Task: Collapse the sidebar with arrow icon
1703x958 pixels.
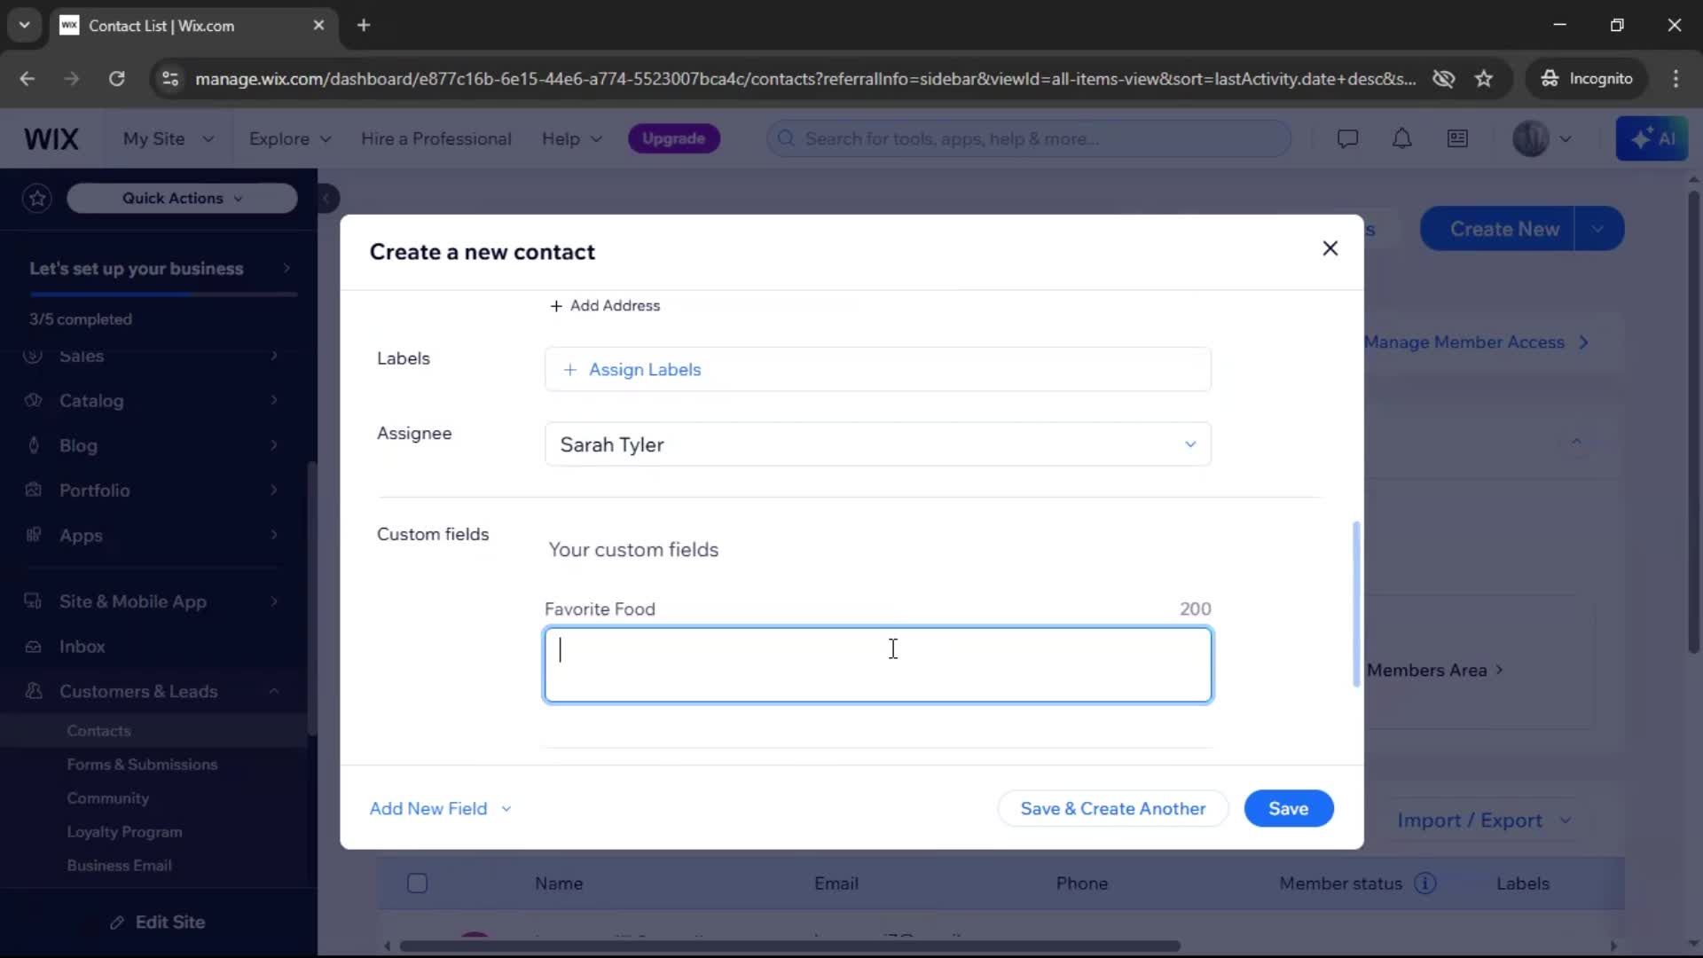Action: [x=327, y=198]
